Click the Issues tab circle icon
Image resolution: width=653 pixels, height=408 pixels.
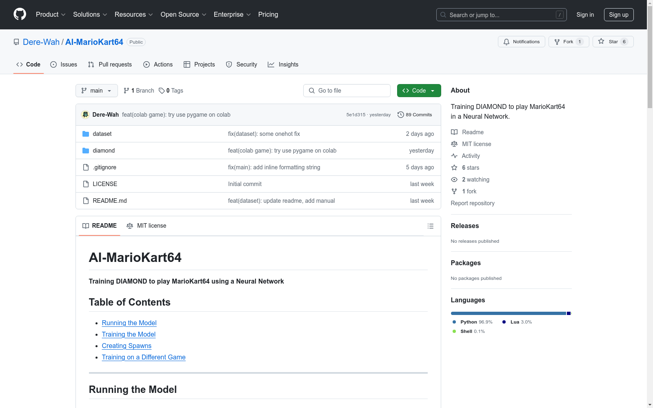(x=53, y=64)
